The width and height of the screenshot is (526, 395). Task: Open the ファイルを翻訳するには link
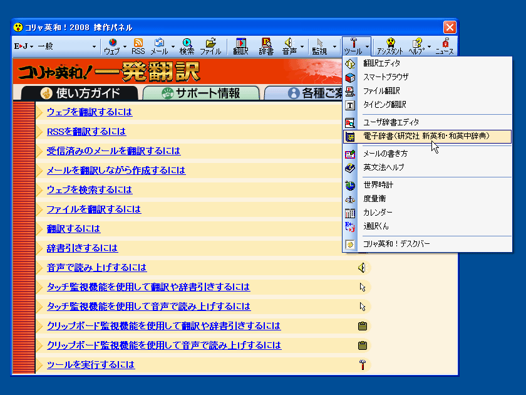[x=94, y=209]
